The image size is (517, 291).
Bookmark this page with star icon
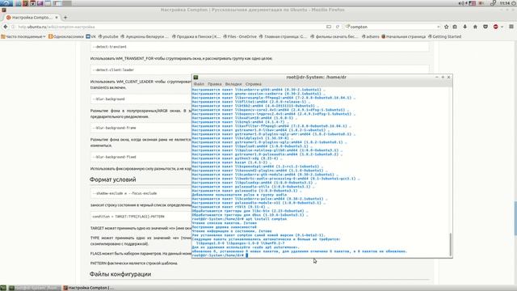tap(446, 27)
